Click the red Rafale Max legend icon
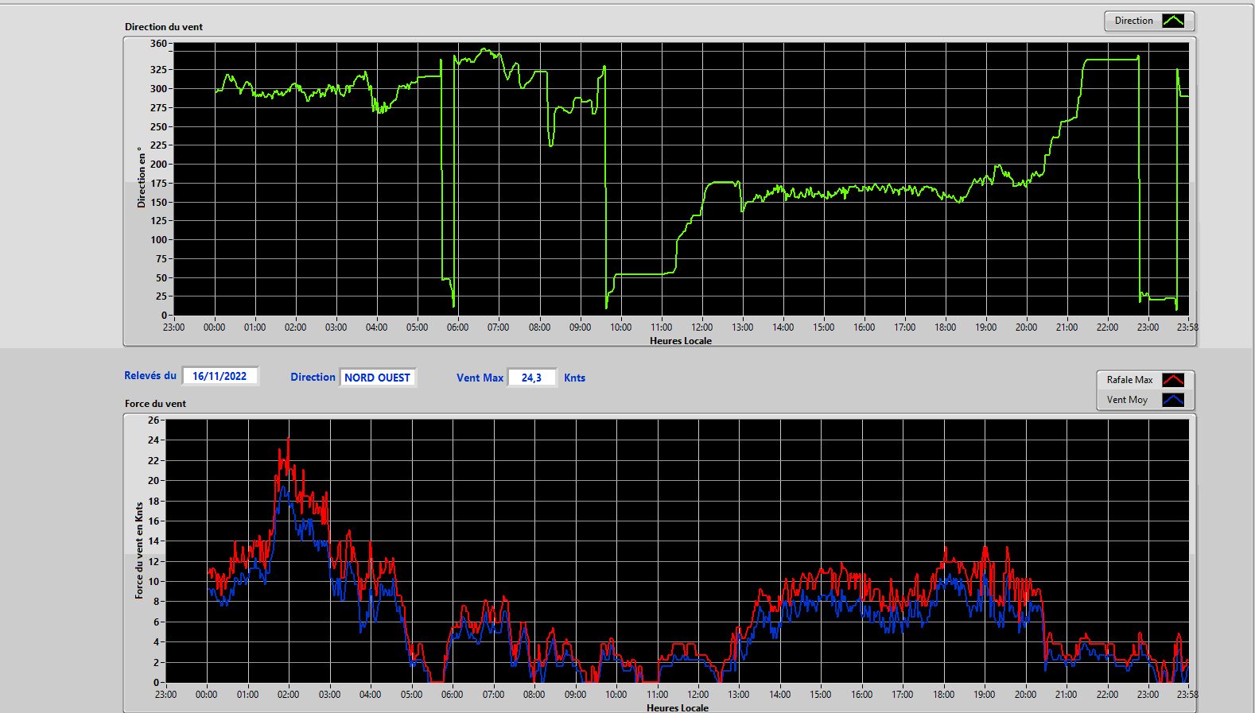 [x=1173, y=380]
